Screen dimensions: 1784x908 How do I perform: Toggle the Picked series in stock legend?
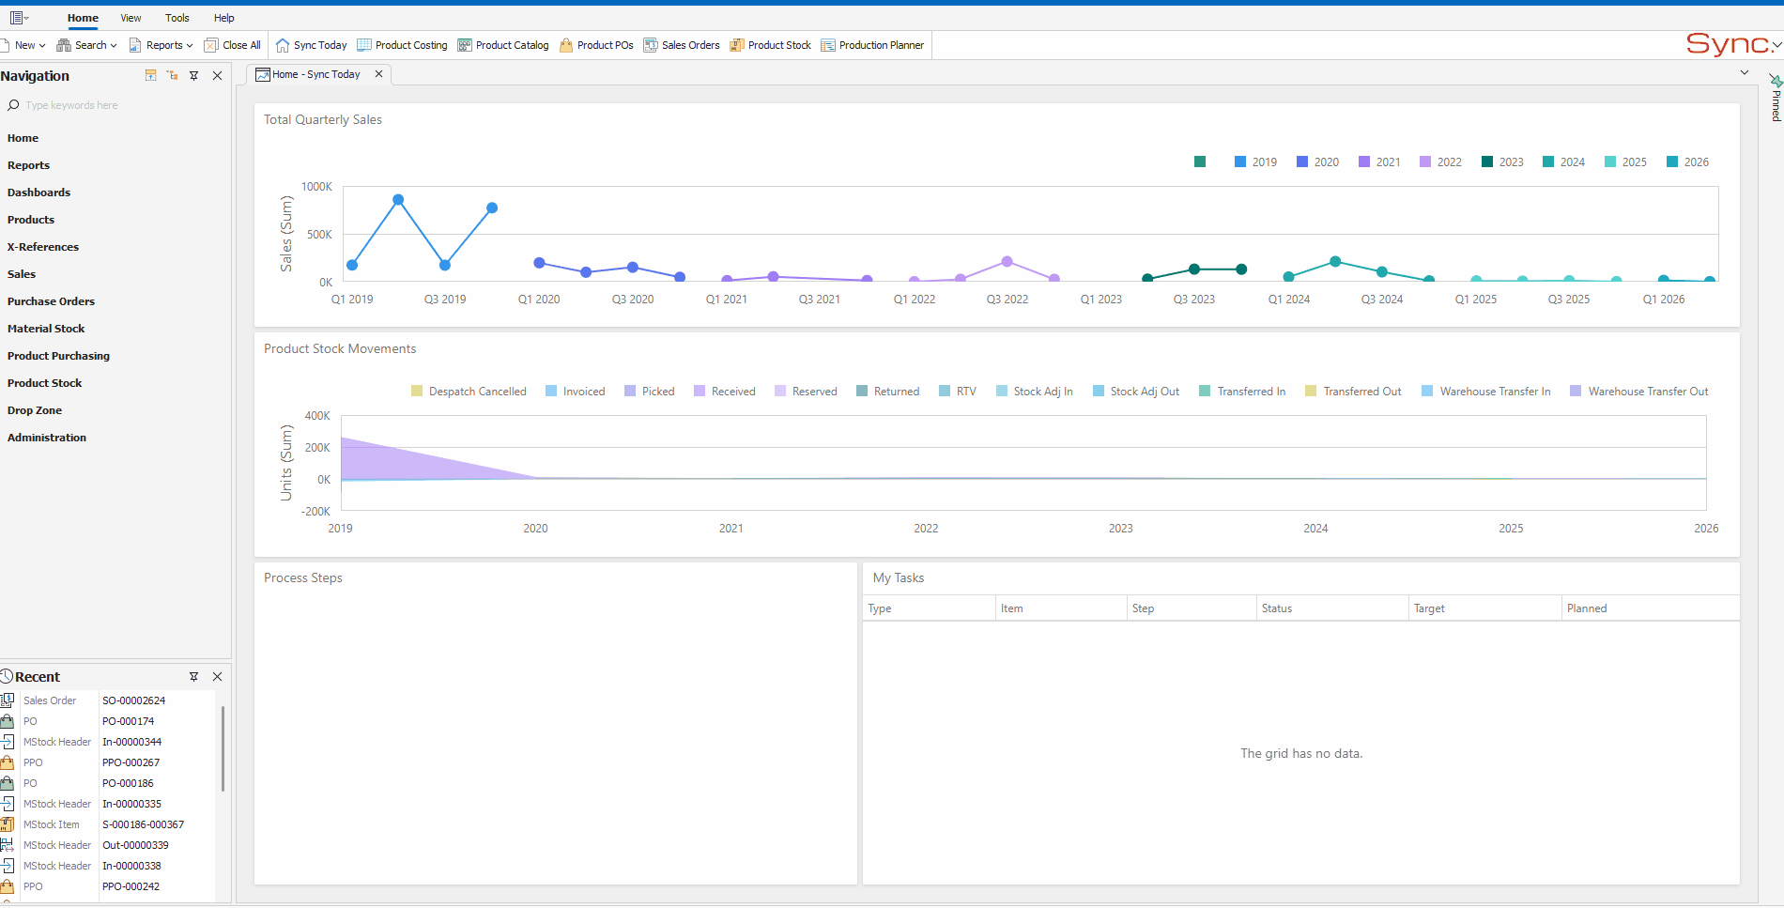pyautogui.click(x=650, y=391)
